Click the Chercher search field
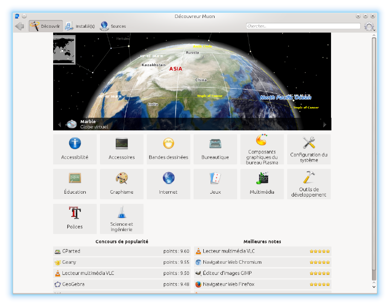This screenshot has width=390, height=307. point(303,26)
